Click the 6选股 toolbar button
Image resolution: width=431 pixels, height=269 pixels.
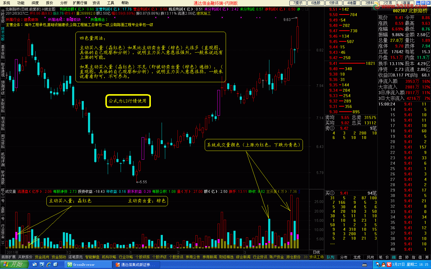pyautogui.click(x=316, y=3)
